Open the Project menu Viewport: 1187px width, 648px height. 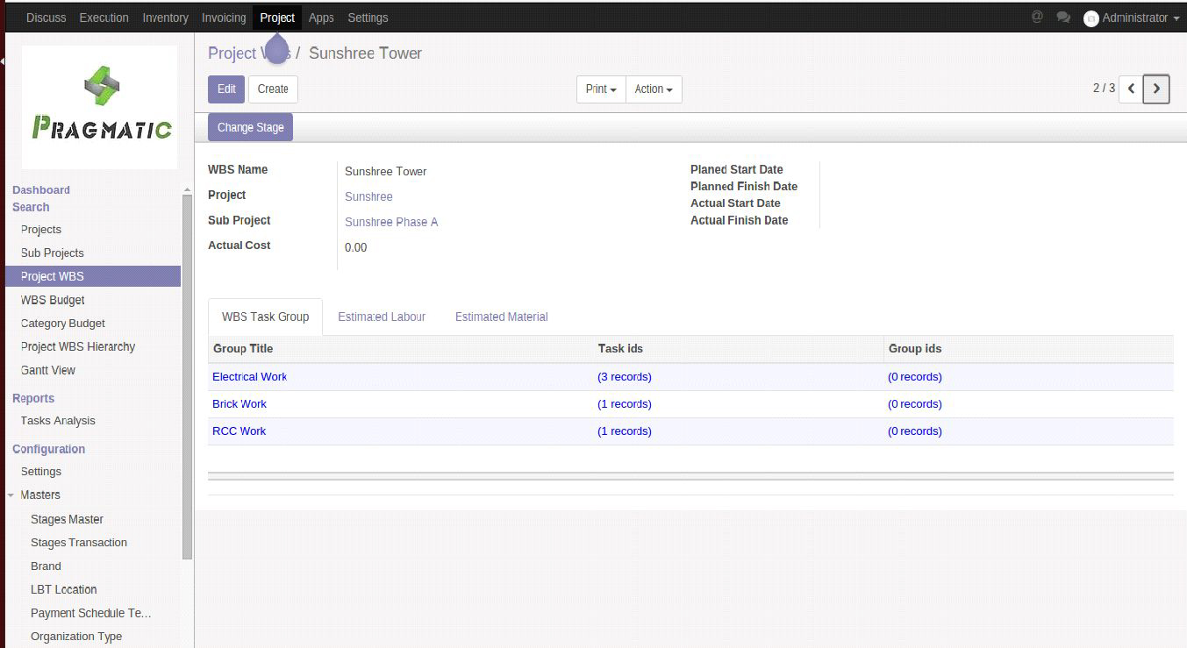(x=277, y=18)
